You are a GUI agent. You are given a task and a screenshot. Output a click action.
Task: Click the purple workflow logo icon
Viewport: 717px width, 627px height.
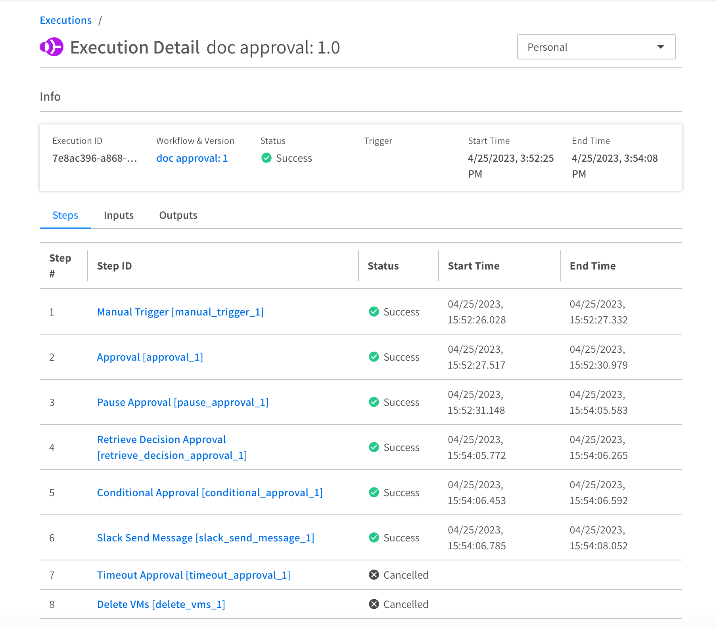coord(52,47)
